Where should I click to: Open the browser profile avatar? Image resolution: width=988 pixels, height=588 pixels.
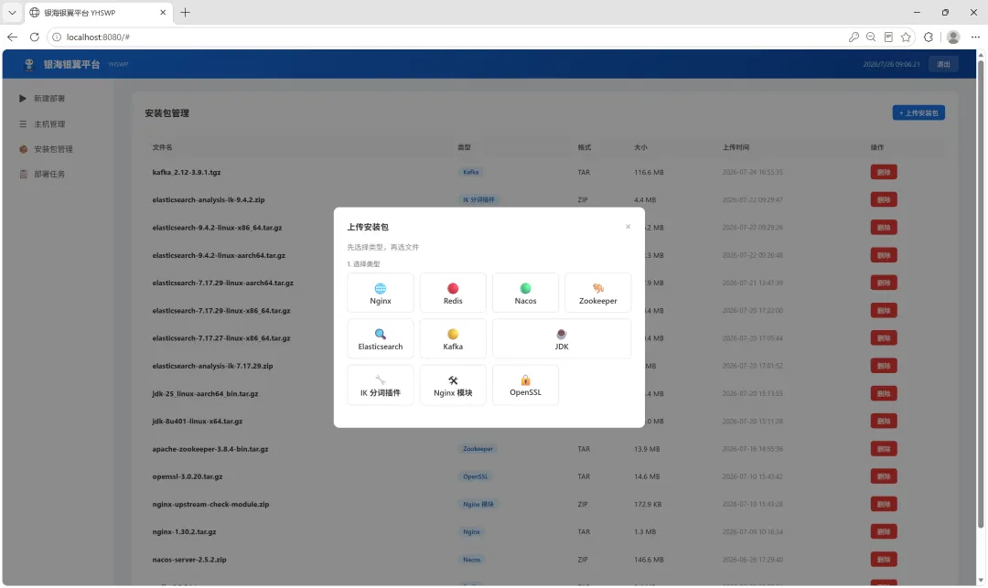click(953, 37)
